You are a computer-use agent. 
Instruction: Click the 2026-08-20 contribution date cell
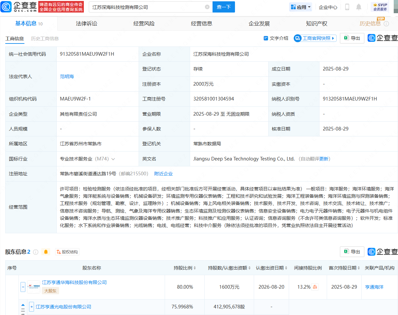point(272,287)
